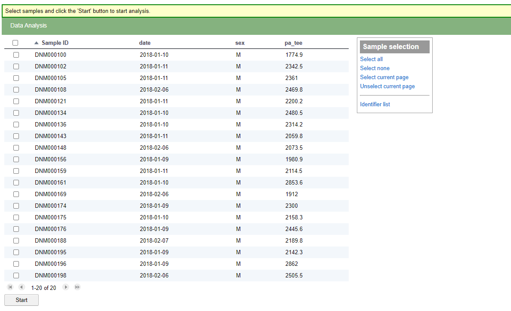This screenshot has width=511, height=311.
Task: Go to previous page of samples
Action: [22, 287]
